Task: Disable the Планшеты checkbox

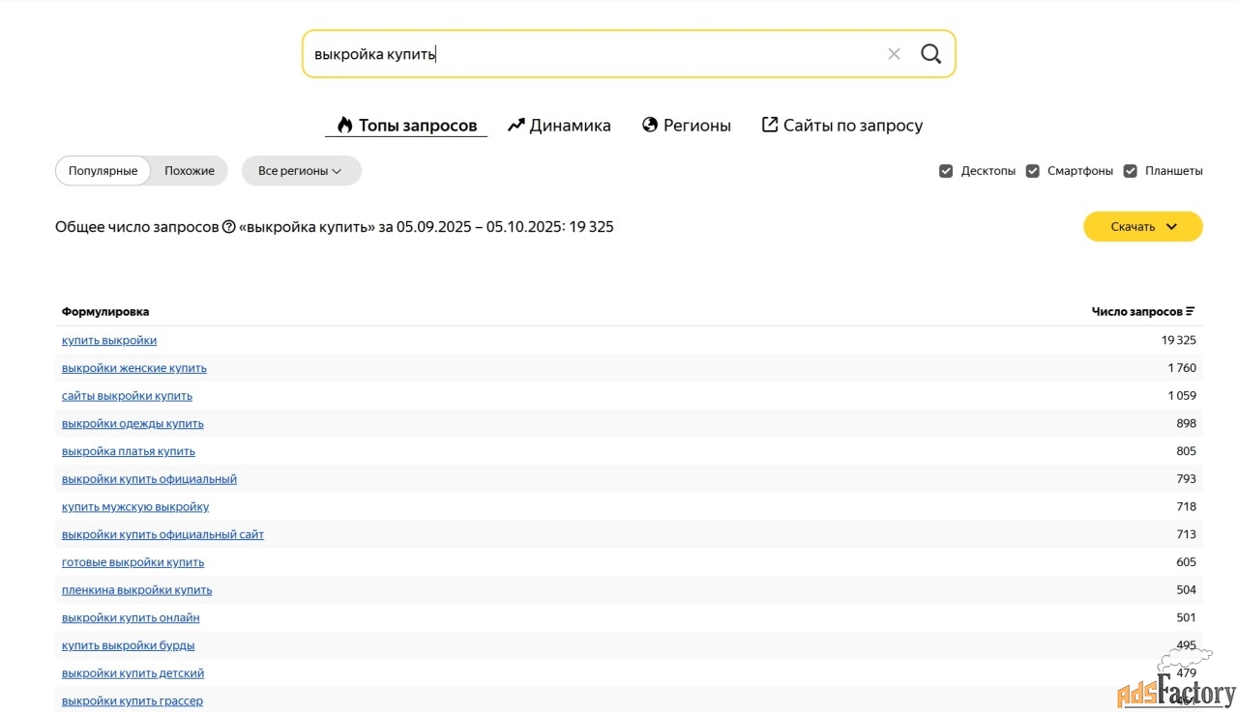Action: coord(1130,171)
